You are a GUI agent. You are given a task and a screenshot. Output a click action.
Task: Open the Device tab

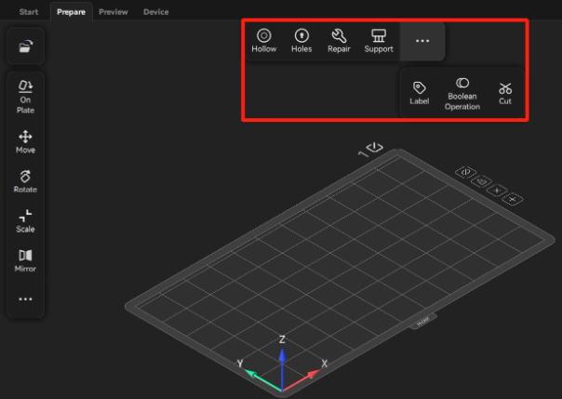click(x=156, y=12)
